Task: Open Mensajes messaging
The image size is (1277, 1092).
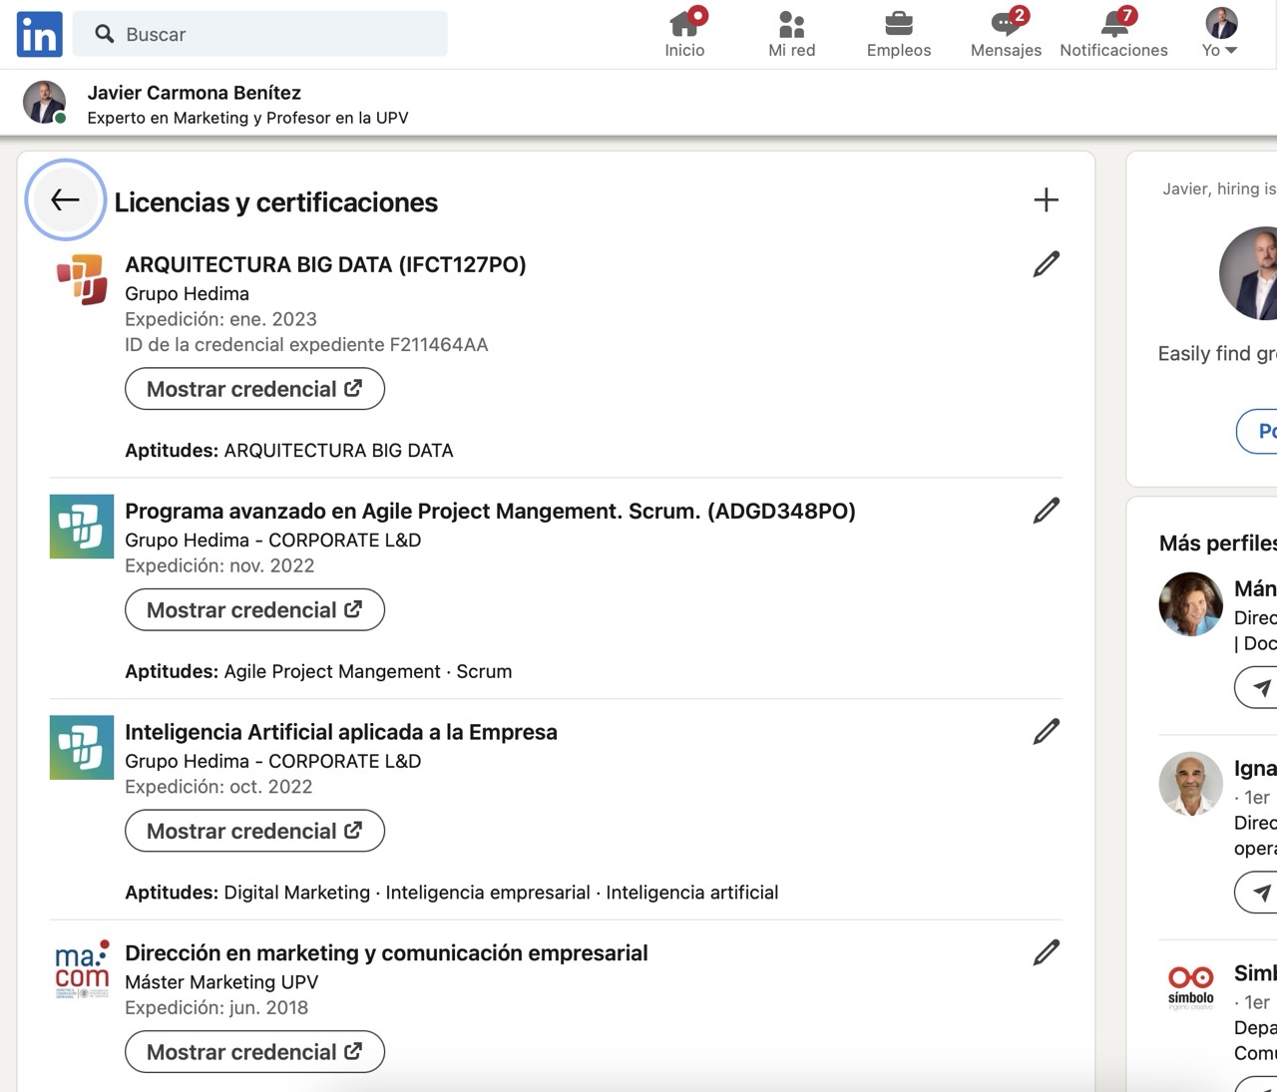Action: pos(1006,35)
